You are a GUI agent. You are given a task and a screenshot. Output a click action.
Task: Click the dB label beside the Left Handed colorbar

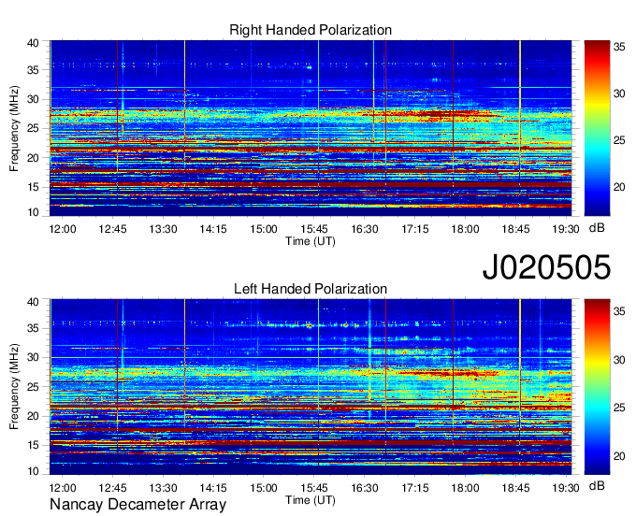click(x=597, y=485)
